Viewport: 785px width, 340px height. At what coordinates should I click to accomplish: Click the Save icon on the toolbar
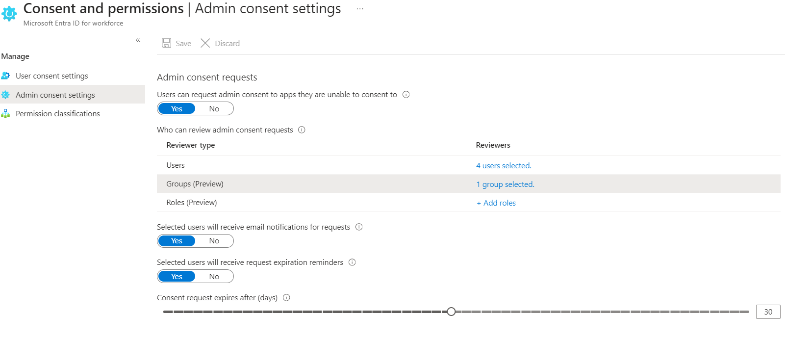pyautogui.click(x=167, y=43)
